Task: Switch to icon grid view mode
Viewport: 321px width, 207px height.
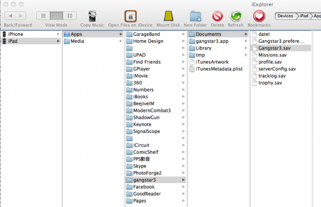Action: coord(70,15)
